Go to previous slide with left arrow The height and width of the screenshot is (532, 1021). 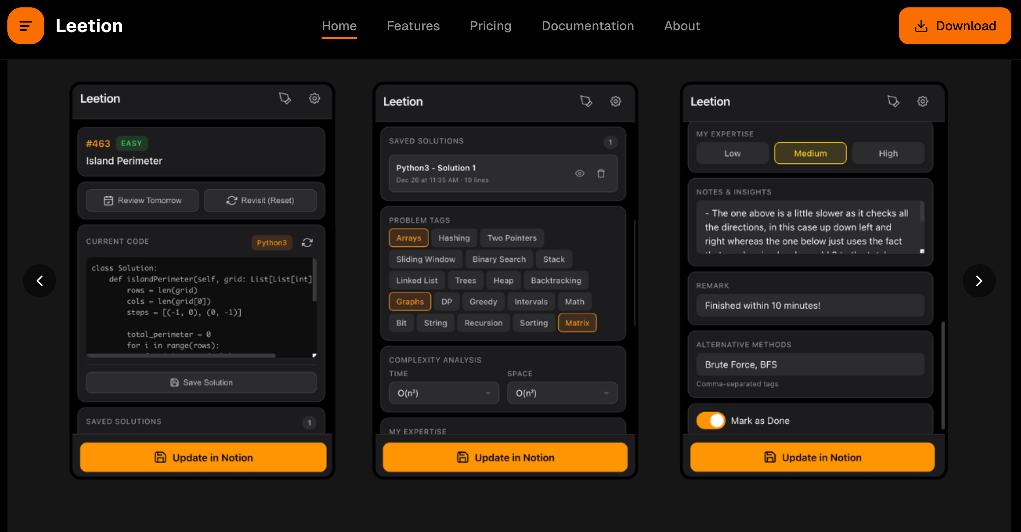click(x=40, y=281)
